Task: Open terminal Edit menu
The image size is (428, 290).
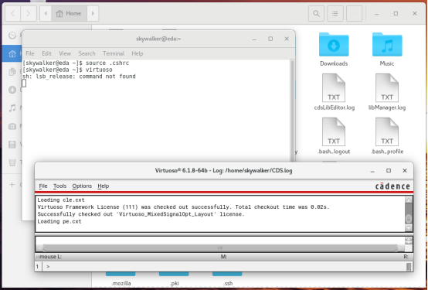Action: [46, 53]
